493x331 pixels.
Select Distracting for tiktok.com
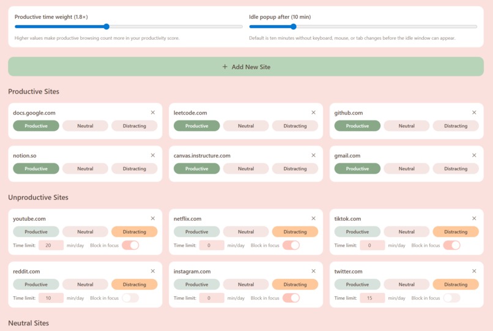456,232
